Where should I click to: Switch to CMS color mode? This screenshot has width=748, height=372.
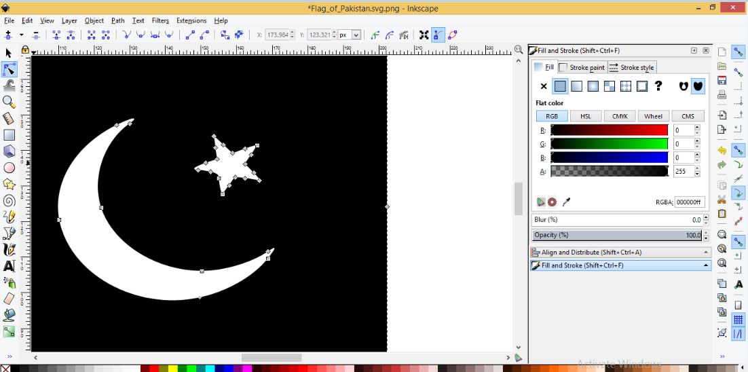[688, 116]
